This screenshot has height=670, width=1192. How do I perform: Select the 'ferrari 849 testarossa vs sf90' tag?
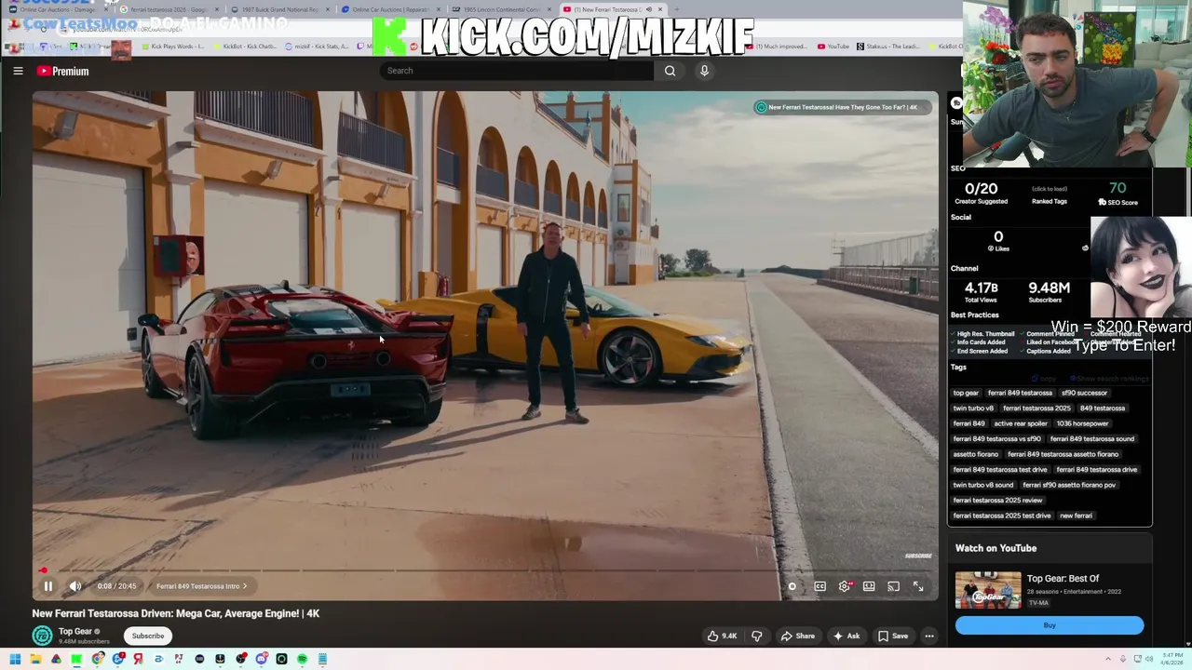pyautogui.click(x=996, y=439)
